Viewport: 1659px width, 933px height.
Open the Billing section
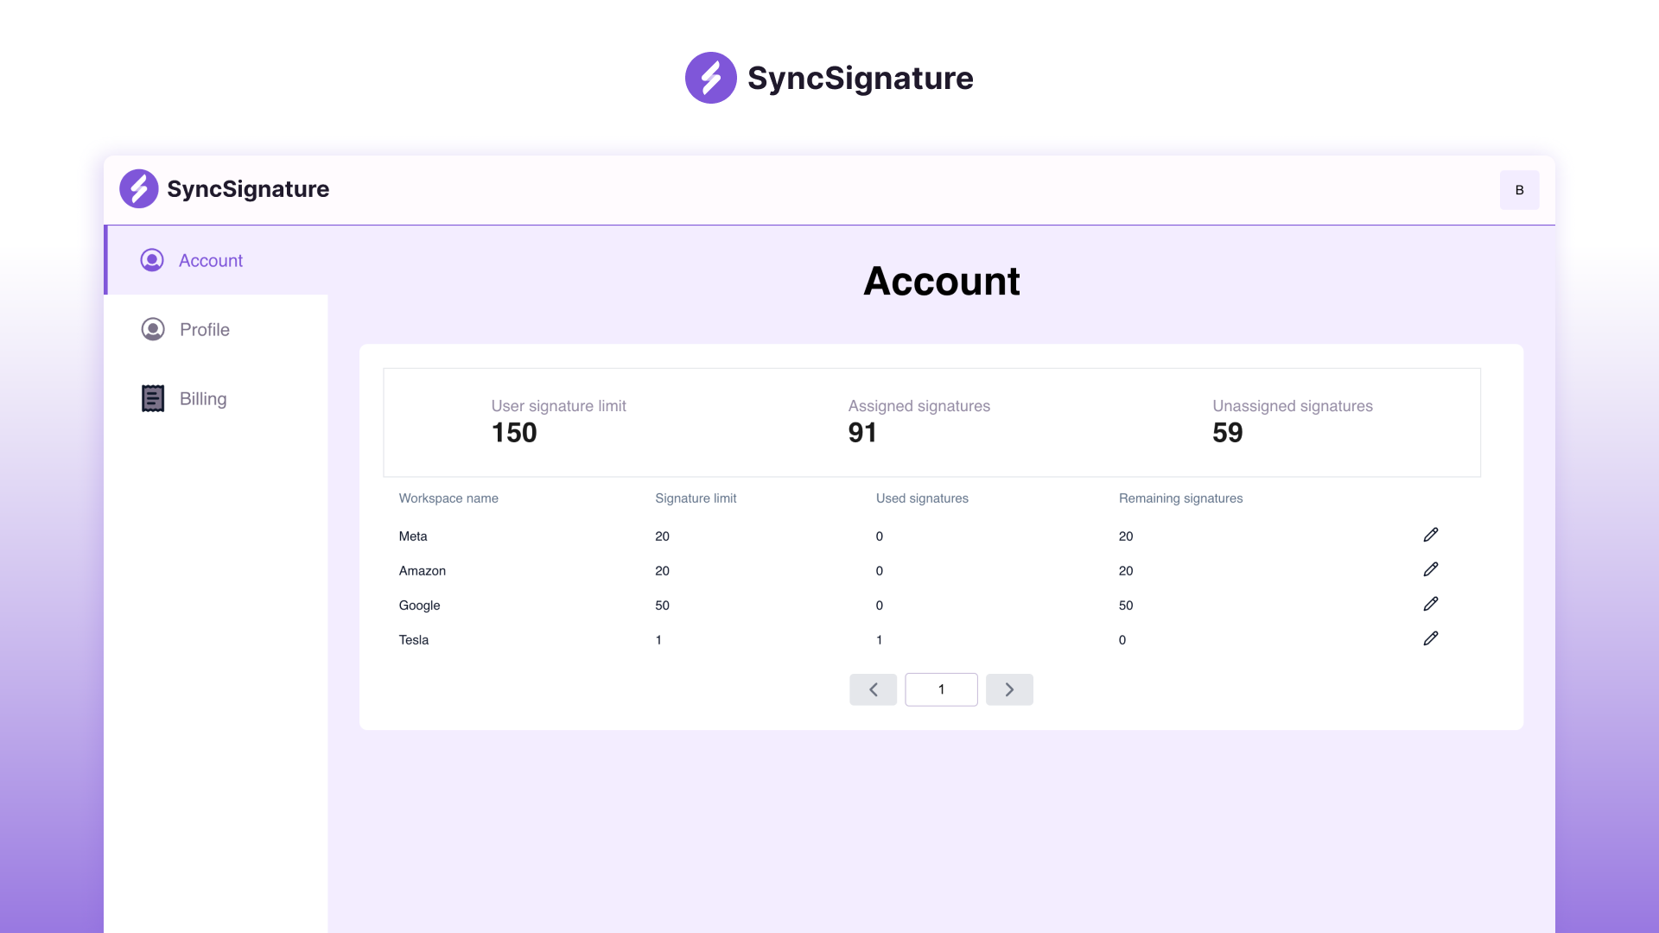click(x=203, y=399)
